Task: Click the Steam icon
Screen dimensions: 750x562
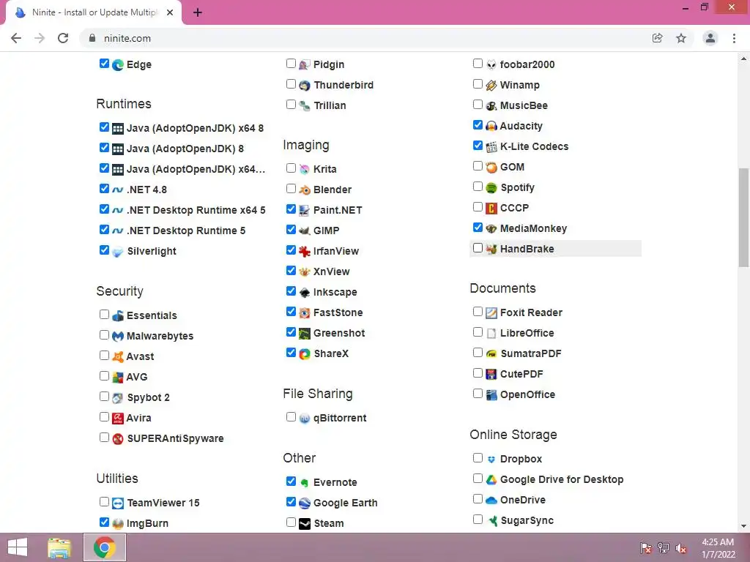Action: point(305,523)
